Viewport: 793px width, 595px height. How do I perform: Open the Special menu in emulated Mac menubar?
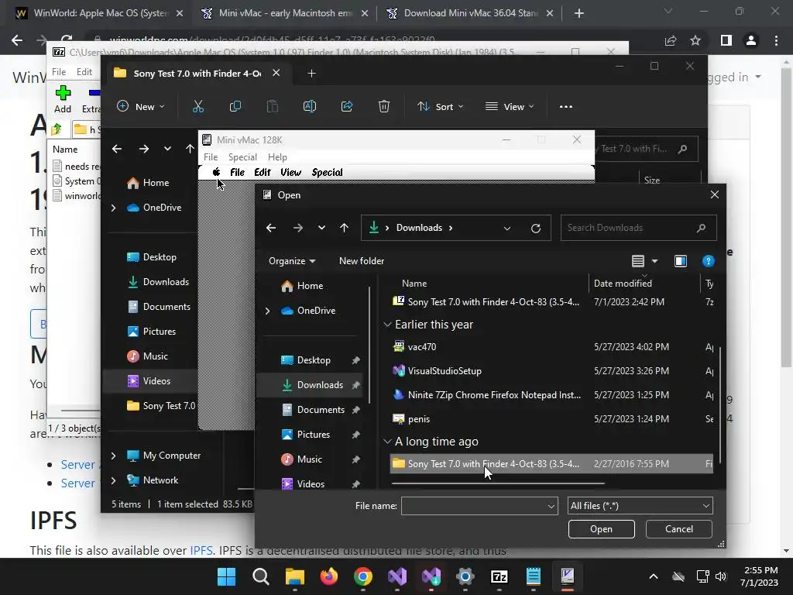pyautogui.click(x=327, y=172)
